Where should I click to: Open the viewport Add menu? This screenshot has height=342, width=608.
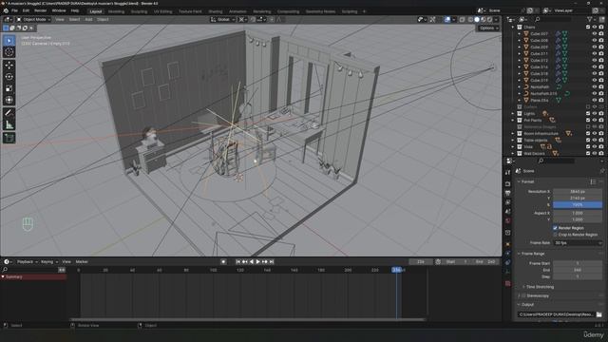pos(88,19)
